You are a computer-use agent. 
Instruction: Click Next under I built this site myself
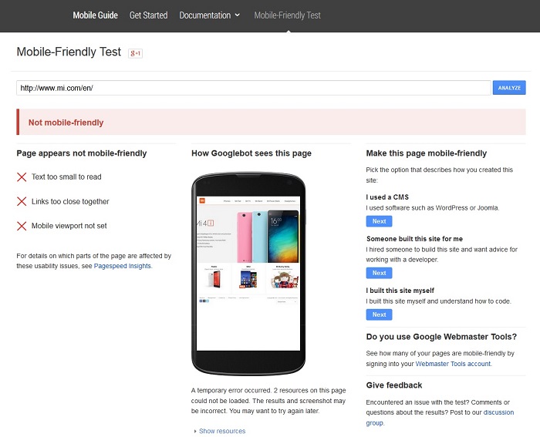coord(379,314)
